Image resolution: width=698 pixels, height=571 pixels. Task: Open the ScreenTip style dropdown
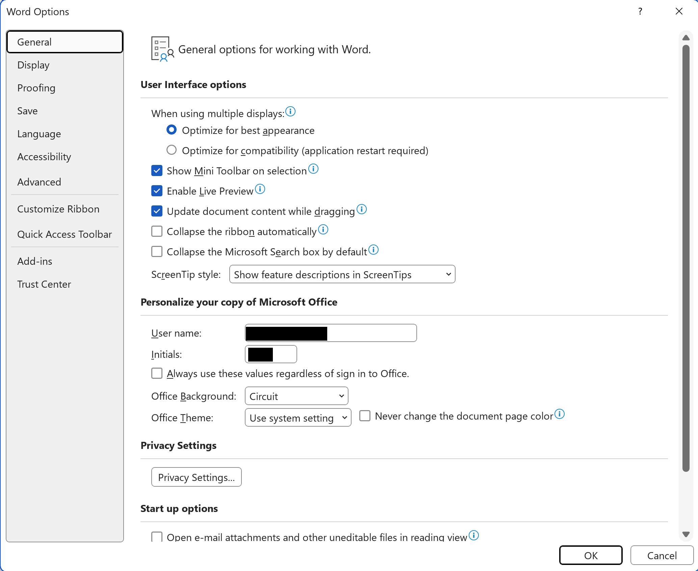point(342,275)
